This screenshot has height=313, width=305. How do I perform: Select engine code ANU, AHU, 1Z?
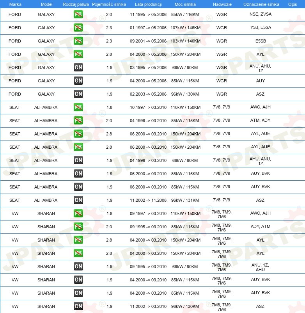click(260, 68)
